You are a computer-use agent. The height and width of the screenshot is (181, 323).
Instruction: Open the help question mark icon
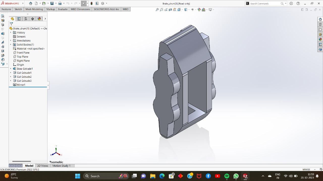click(298, 4)
